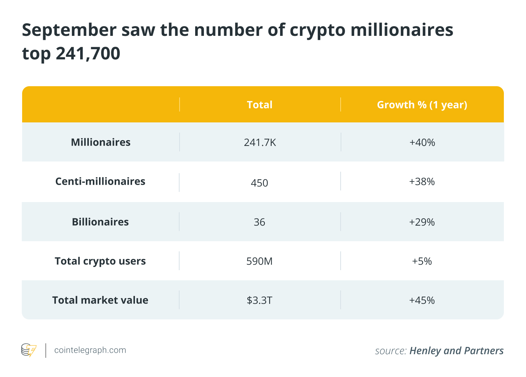Click the +40% growth value
This screenshot has width=526, height=377.
click(x=422, y=142)
